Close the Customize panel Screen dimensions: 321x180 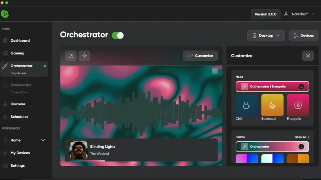(308, 56)
